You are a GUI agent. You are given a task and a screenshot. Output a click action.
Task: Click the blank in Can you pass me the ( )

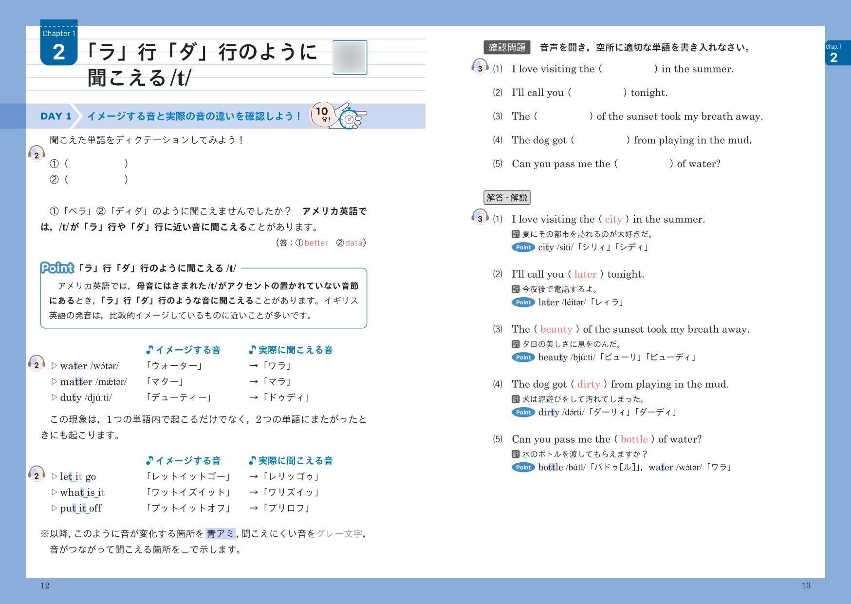(644, 164)
